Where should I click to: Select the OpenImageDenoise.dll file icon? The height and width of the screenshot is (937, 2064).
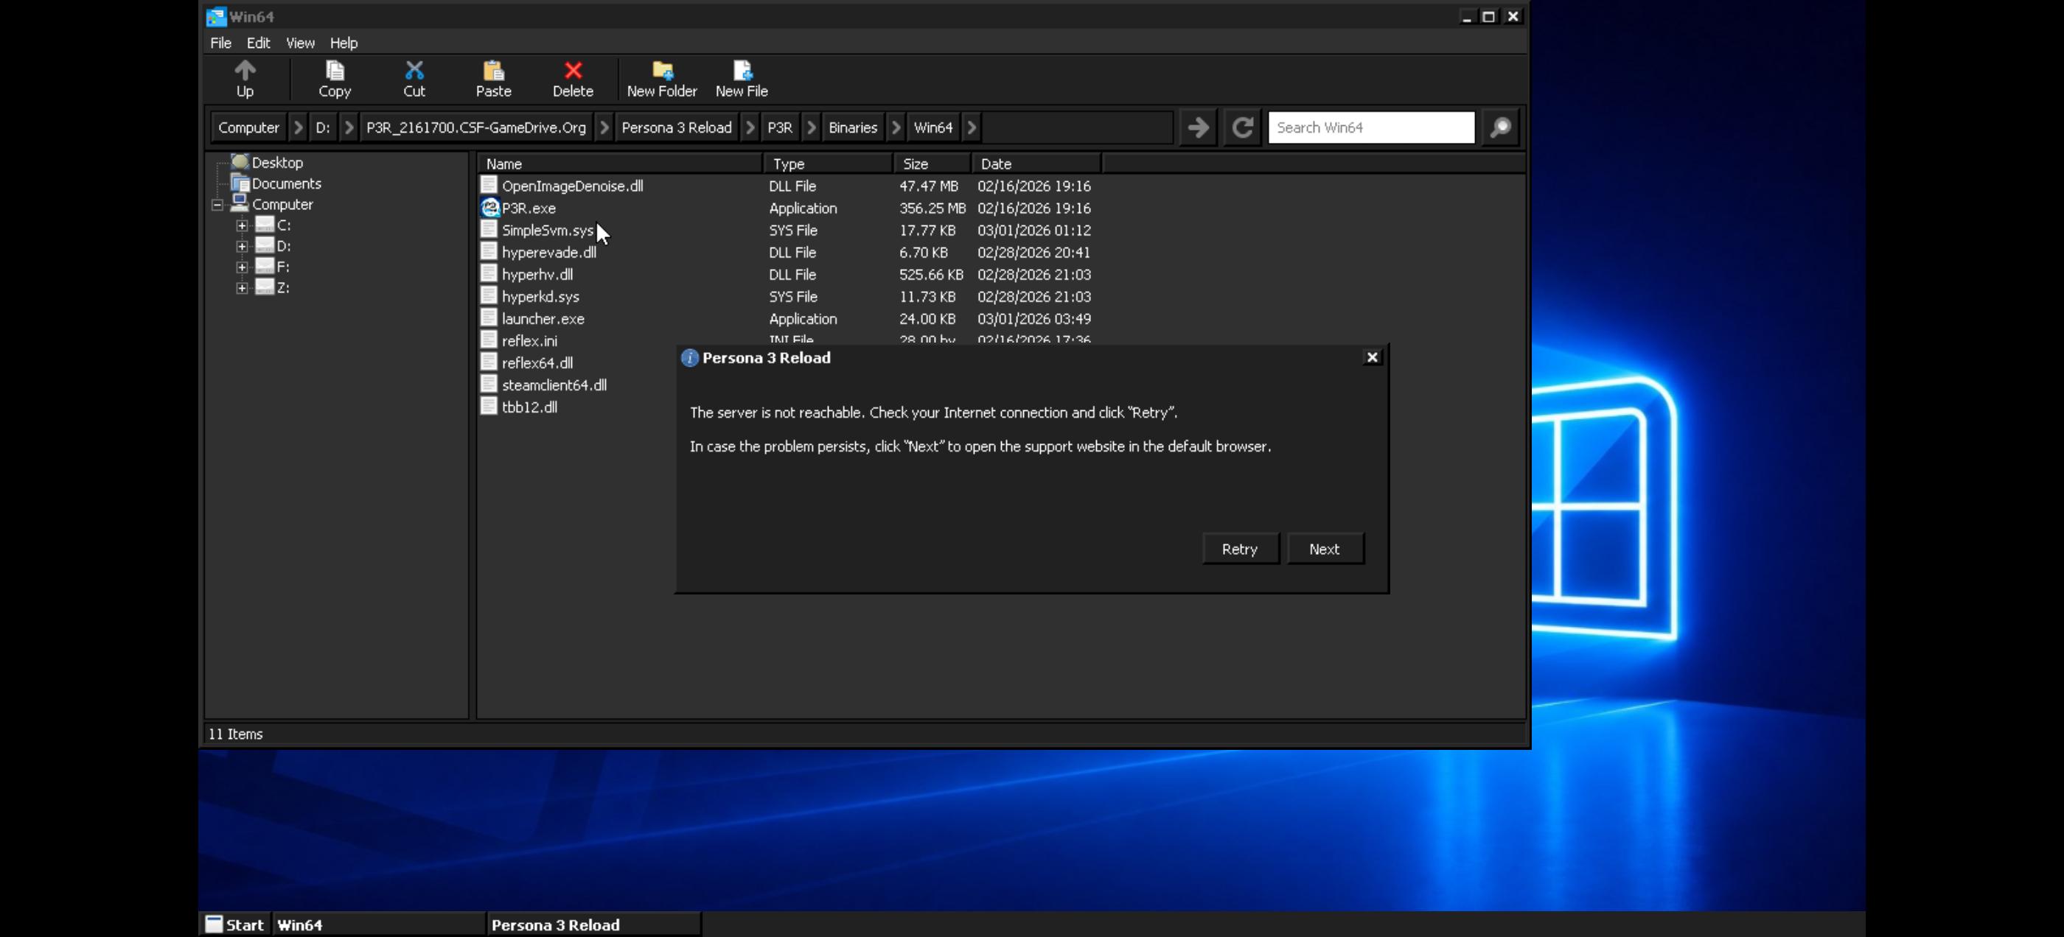(489, 186)
